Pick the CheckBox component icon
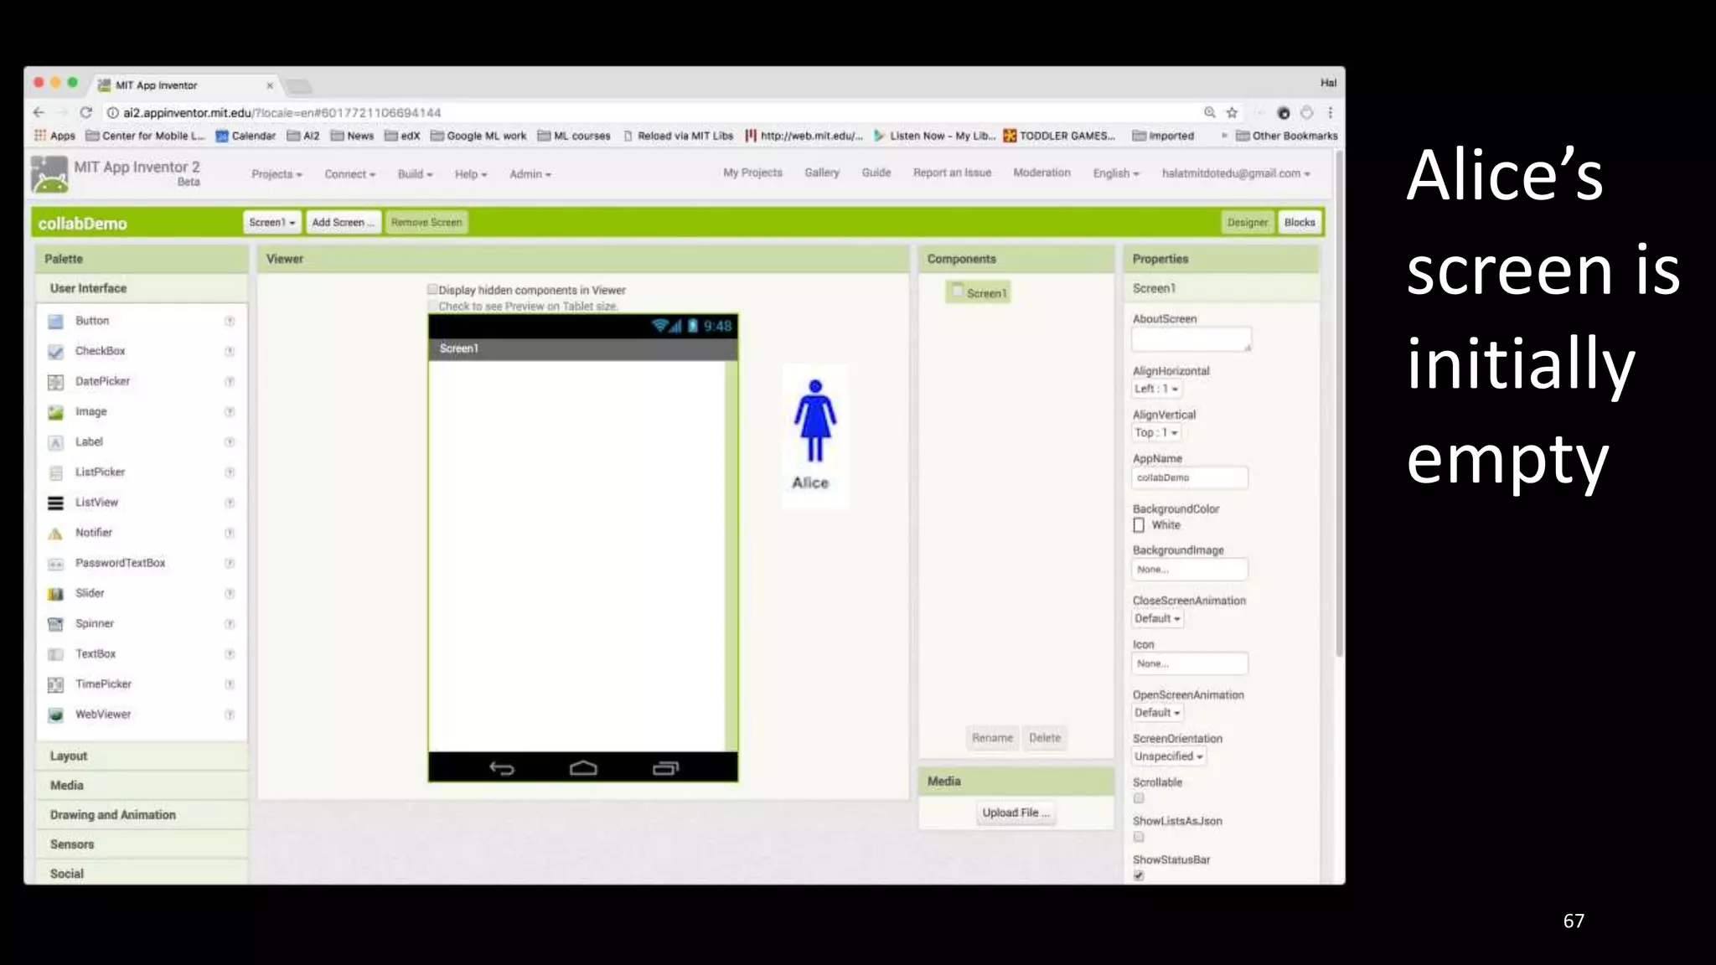This screenshot has width=1716, height=965. pos(55,352)
